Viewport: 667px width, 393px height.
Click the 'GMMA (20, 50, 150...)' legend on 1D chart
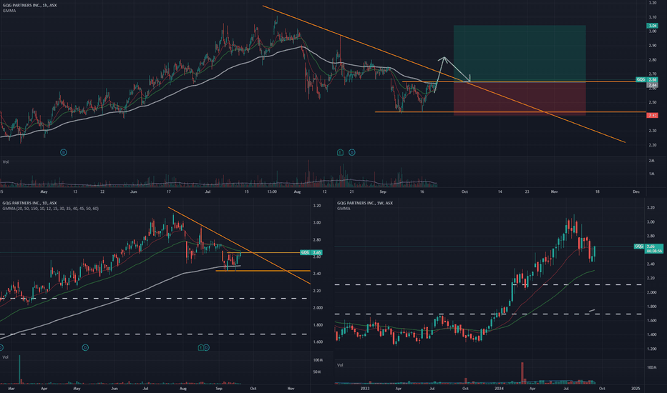pos(50,209)
